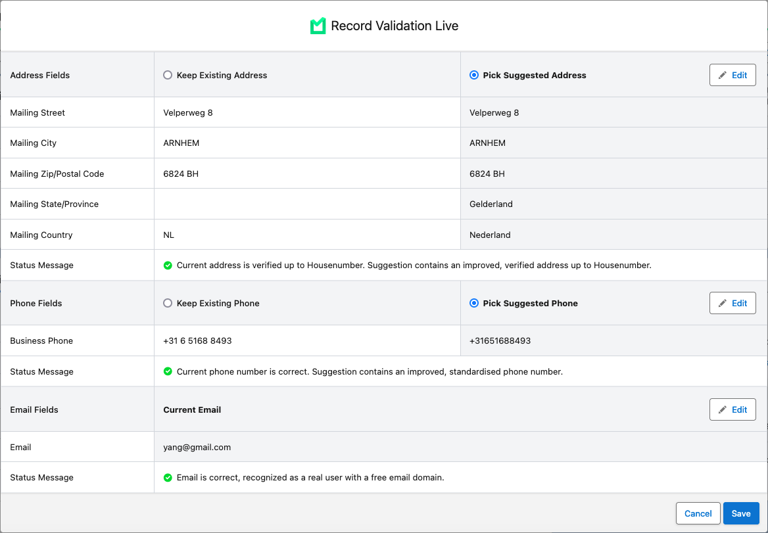Click existing phone +31 6 5168 8493
This screenshot has height=533, width=768.
tap(197, 340)
